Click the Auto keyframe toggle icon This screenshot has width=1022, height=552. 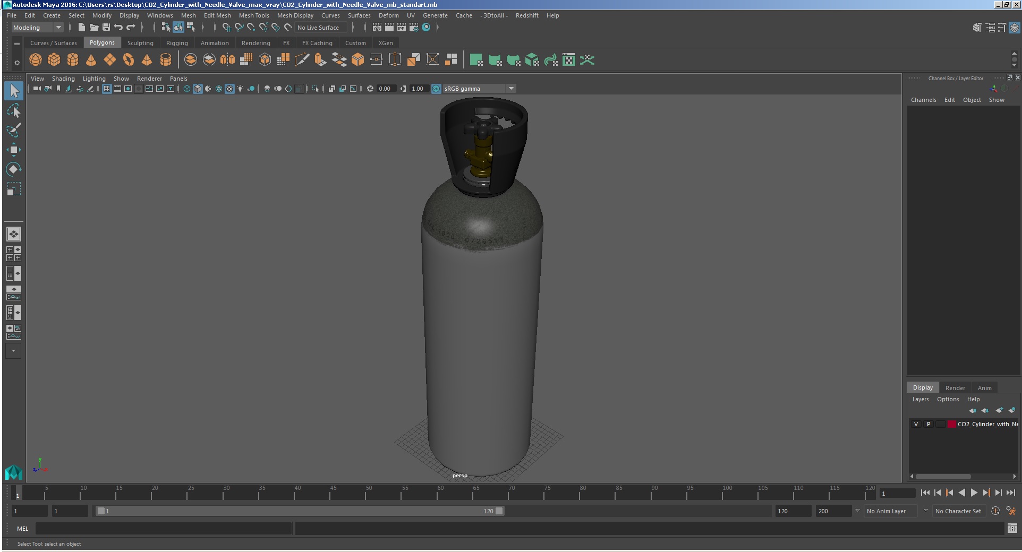995,511
